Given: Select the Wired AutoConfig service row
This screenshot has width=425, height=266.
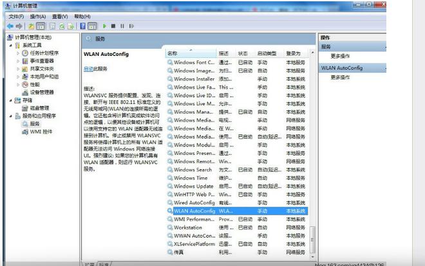Looking at the screenshot, I should click(x=237, y=203).
